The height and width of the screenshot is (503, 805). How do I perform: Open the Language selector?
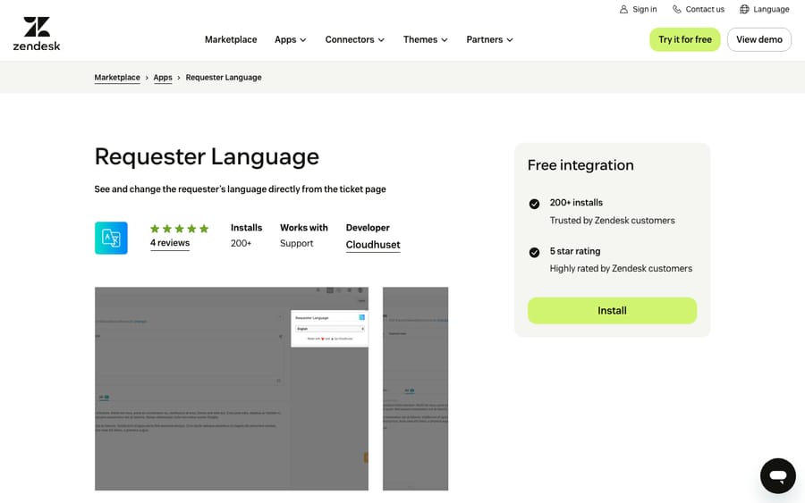765,9
